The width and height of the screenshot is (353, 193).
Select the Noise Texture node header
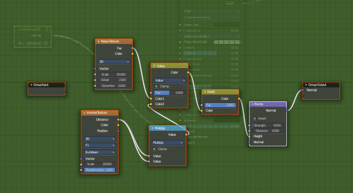click(x=114, y=41)
